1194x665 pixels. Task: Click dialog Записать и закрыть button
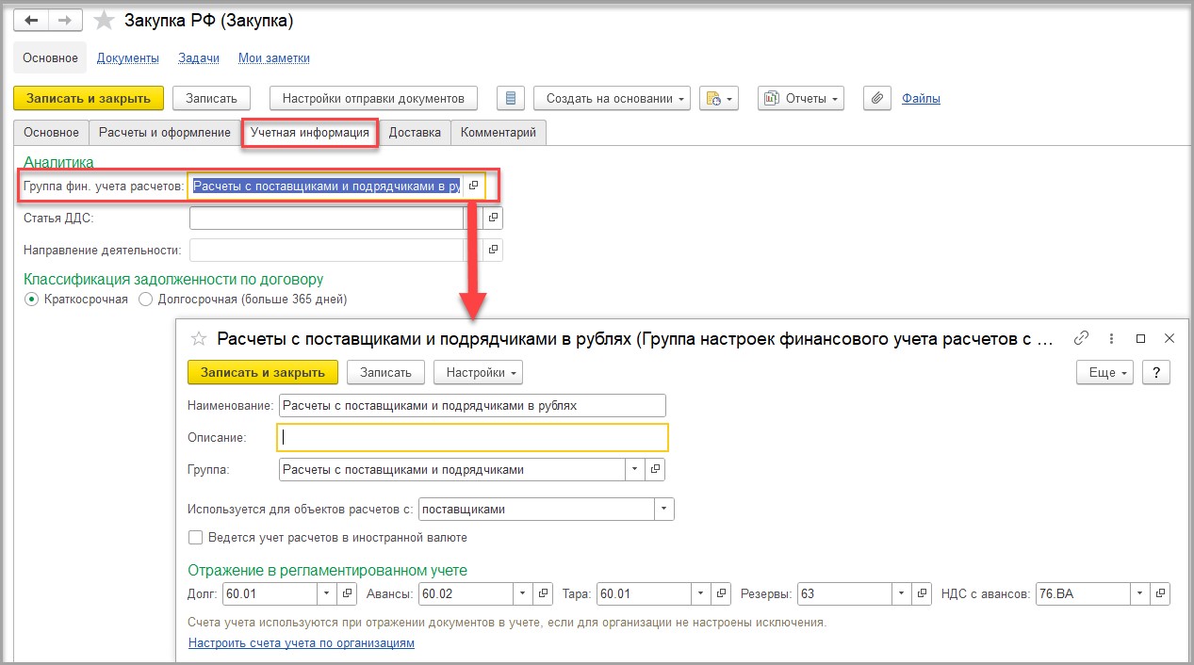(x=263, y=372)
